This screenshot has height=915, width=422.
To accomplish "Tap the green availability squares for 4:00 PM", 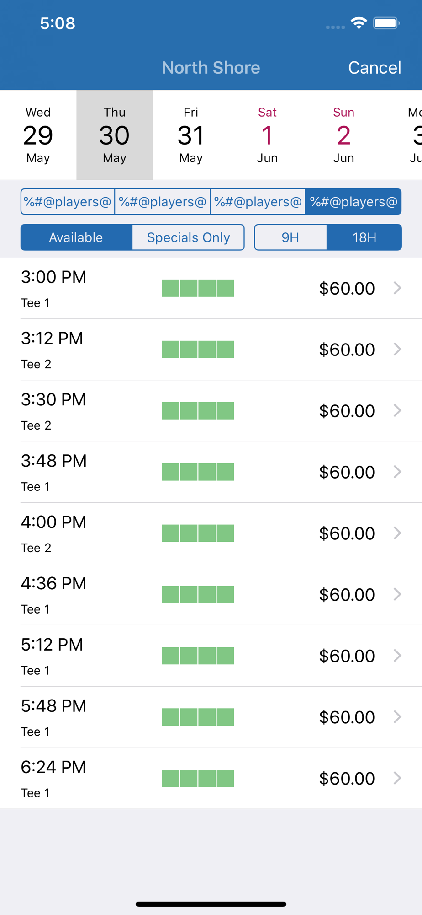I will pyautogui.click(x=198, y=533).
